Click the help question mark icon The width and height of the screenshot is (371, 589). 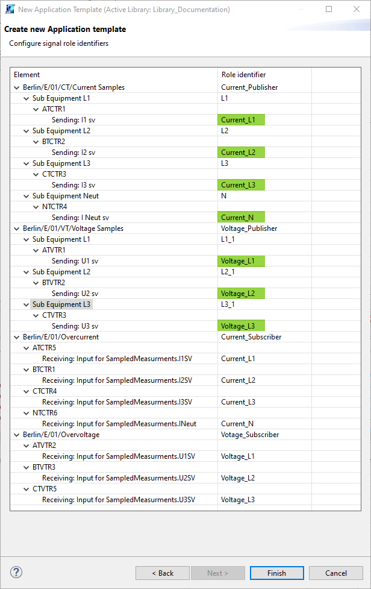coord(16,572)
